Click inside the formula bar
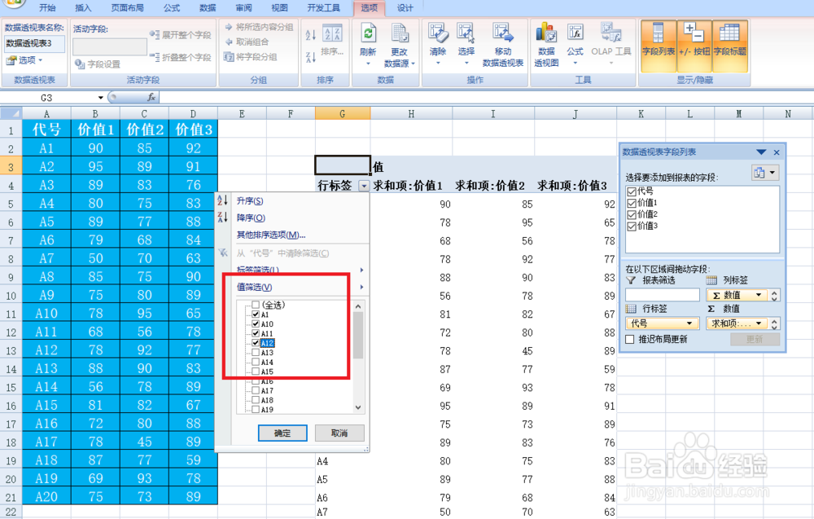 [x=486, y=97]
